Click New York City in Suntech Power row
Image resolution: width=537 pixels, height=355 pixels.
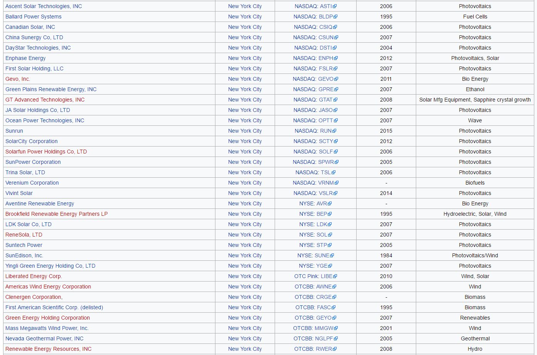(x=245, y=245)
